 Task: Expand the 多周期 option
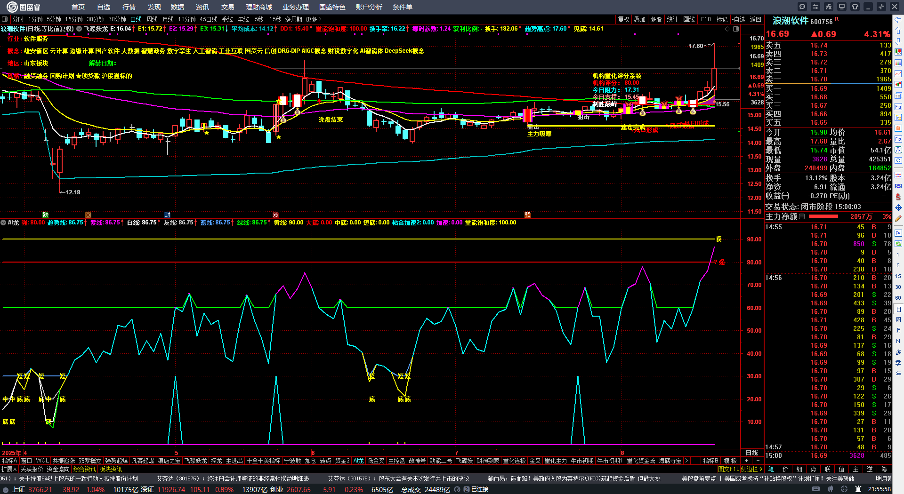(x=293, y=19)
